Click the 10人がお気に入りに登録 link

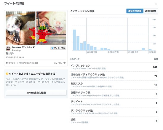(x=28, y=63)
